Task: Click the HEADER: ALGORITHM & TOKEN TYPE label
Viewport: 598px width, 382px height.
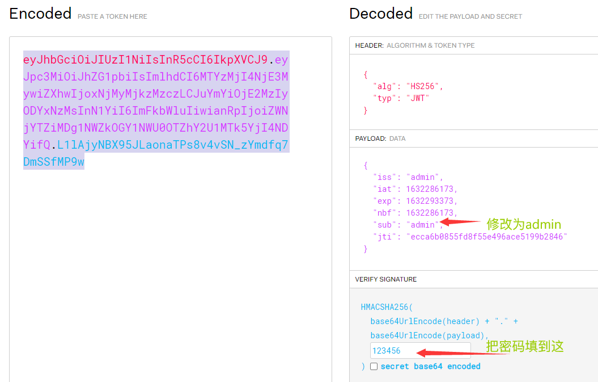Action: click(414, 45)
